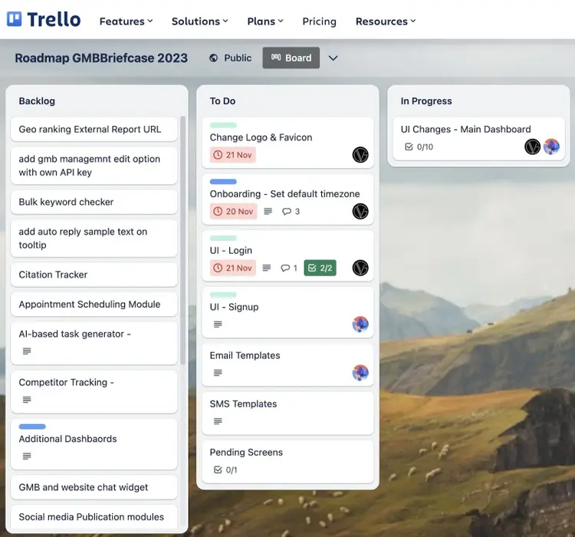Open the Pending Screens card title
The image size is (575, 537).
tap(246, 452)
